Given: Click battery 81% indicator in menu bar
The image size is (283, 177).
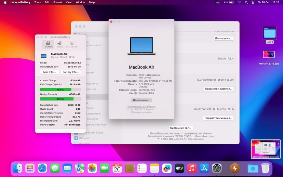Looking at the screenshot, I should point(229,2).
